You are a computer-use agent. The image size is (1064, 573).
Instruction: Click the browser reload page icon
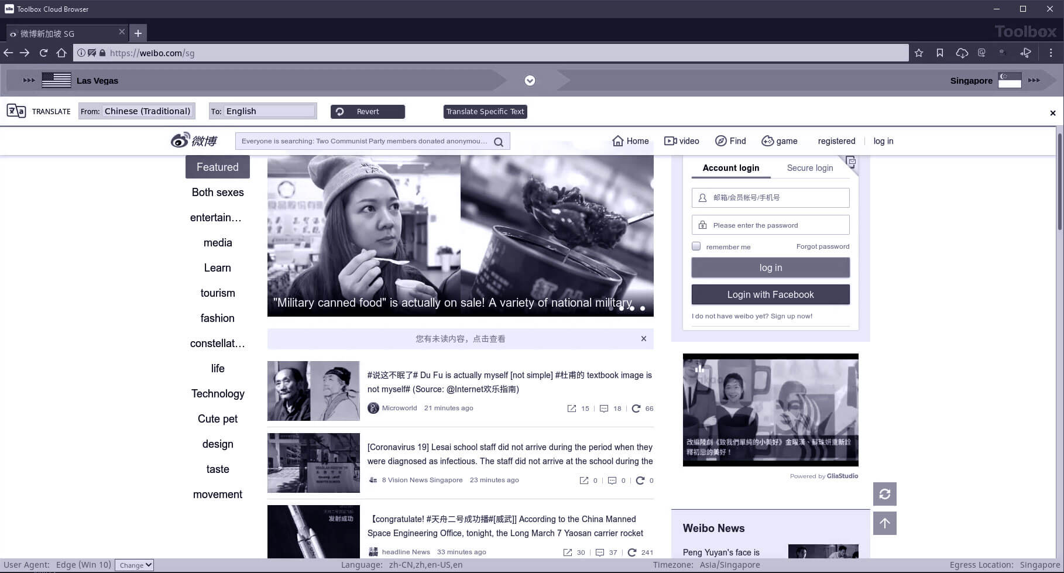click(43, 53)
